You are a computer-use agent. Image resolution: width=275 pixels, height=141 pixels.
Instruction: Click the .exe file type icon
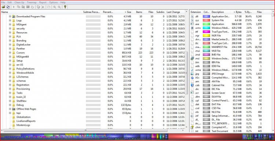pos(192,24)
